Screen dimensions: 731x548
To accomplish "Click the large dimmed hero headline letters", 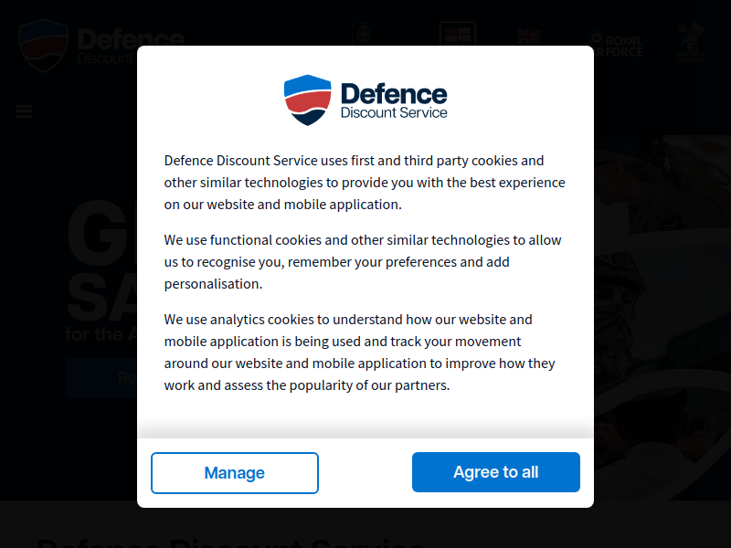I will [x=101, y=261].
